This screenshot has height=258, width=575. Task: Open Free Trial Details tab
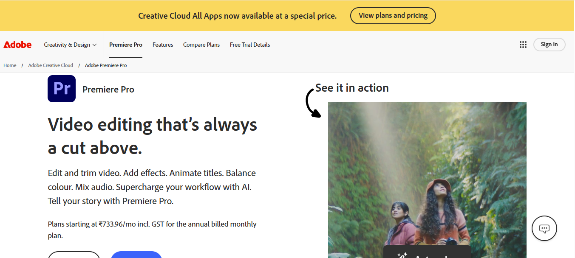[250, 45]
